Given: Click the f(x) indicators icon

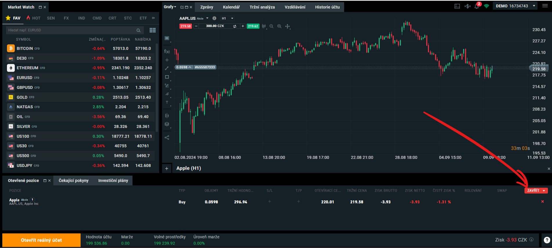Looking at the screenshot, I should click(x=167, y=51).
